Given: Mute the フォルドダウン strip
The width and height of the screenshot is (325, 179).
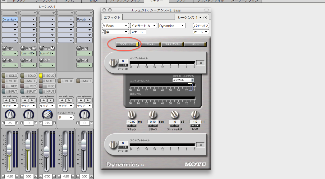Looking at the screenshot, I should tap(66, 81).
